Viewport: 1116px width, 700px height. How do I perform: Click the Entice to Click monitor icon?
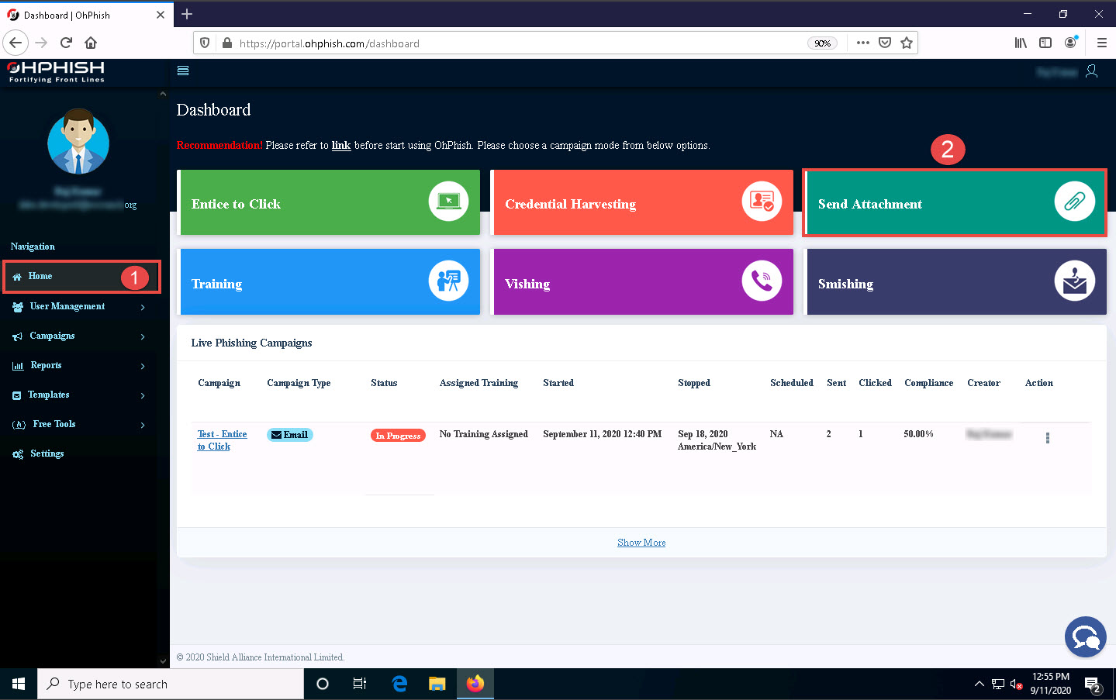point(448,202)
